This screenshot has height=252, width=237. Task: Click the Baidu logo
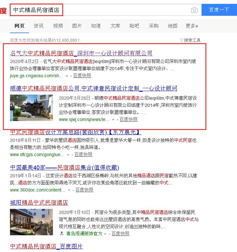tap(3, 10)
